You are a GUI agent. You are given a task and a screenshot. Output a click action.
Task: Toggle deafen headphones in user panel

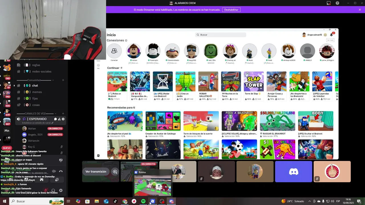tap(53, 190)
